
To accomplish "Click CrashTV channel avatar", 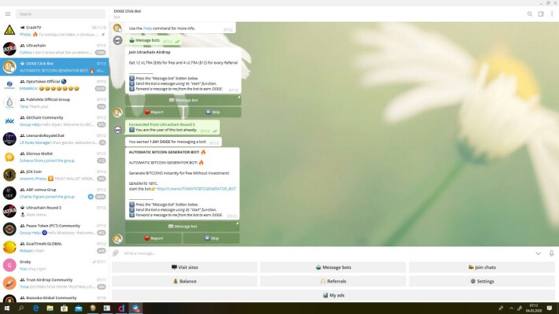I will click(9, 30).
